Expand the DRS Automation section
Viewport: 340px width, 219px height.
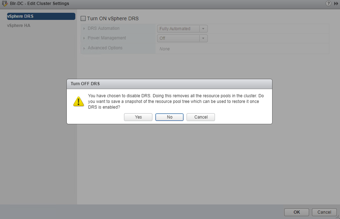click(84, 29)
